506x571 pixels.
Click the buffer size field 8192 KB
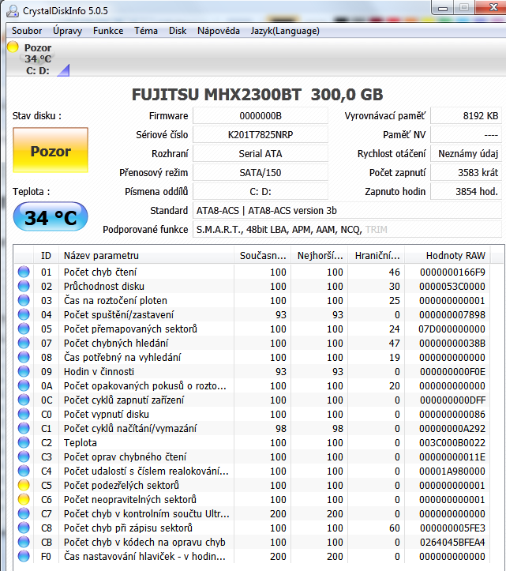click(x=466, y=116)
